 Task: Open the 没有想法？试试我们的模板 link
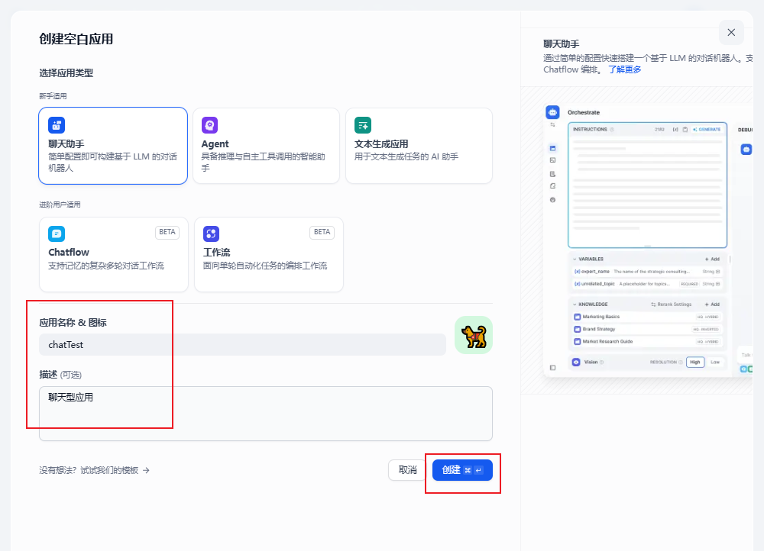(95, 470)
